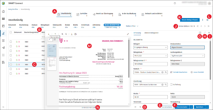Click the sidebar paper-plane icon

[3, 48]
